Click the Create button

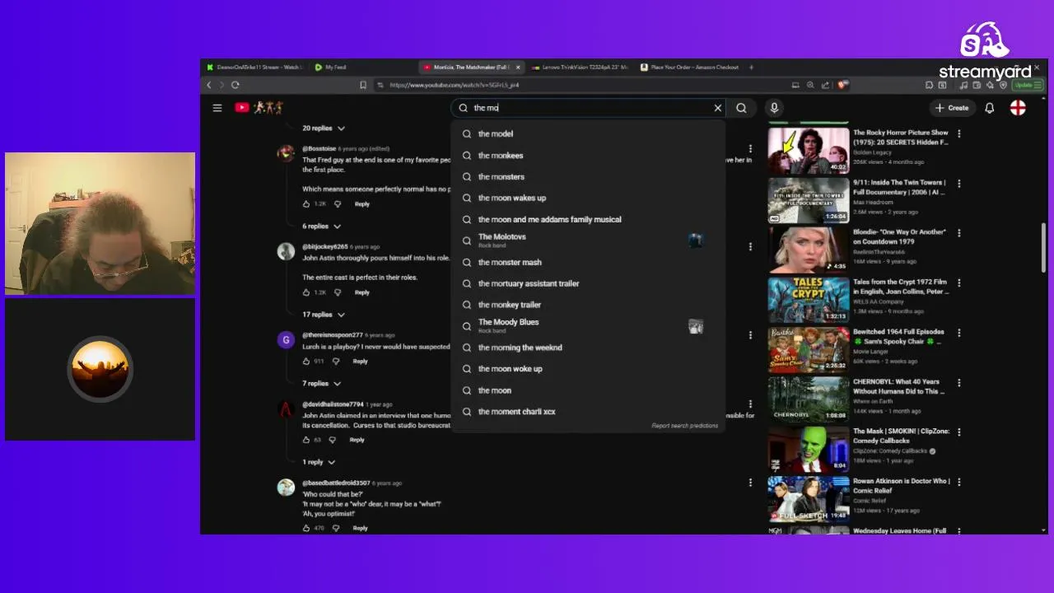coord(953,108)
